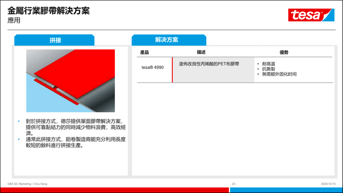The image size is (343, 193).
Task: Click the date 2020/10/15 in footer
Action: [328, 184]
